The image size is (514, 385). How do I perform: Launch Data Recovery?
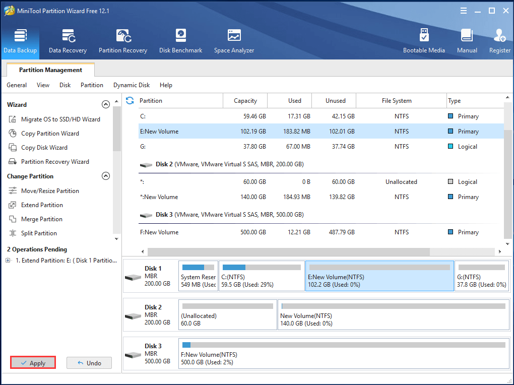click(68, 41)
